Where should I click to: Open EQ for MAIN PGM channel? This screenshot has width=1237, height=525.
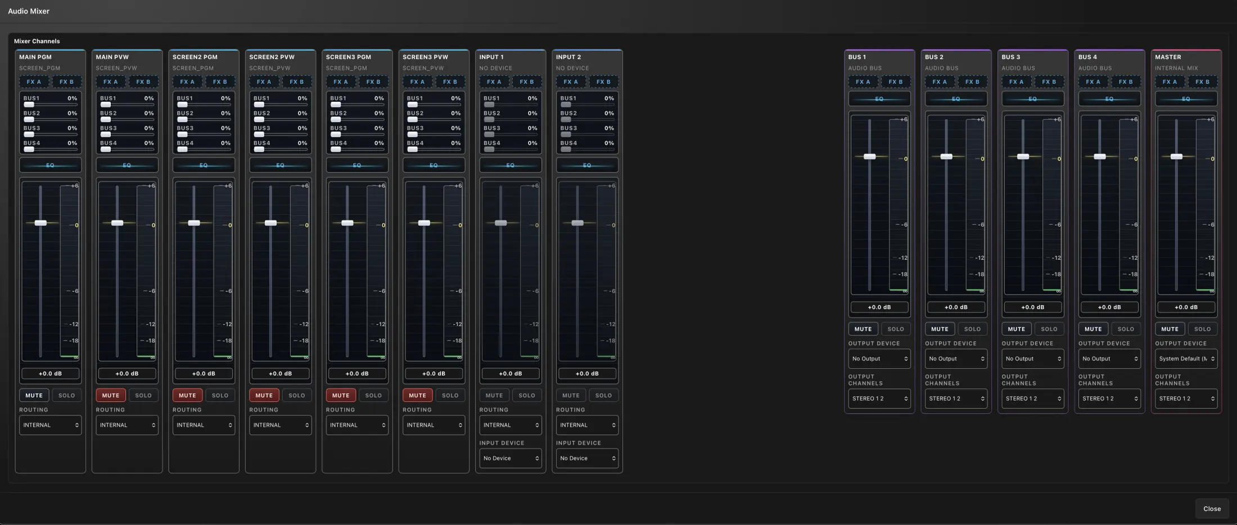pyautogui.click(x=50, y=165)
